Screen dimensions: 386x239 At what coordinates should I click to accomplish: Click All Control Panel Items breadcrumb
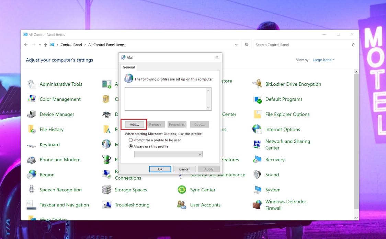tap(106, 45)
